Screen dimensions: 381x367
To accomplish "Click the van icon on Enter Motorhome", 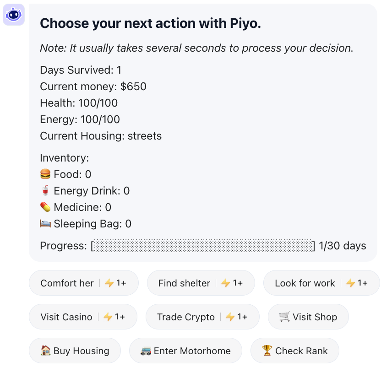I will [146, 351].
